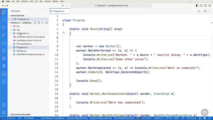Open editor more actions ellipsis
The height and width of the screenshot is (120, 213).
(x=209, y=11)
